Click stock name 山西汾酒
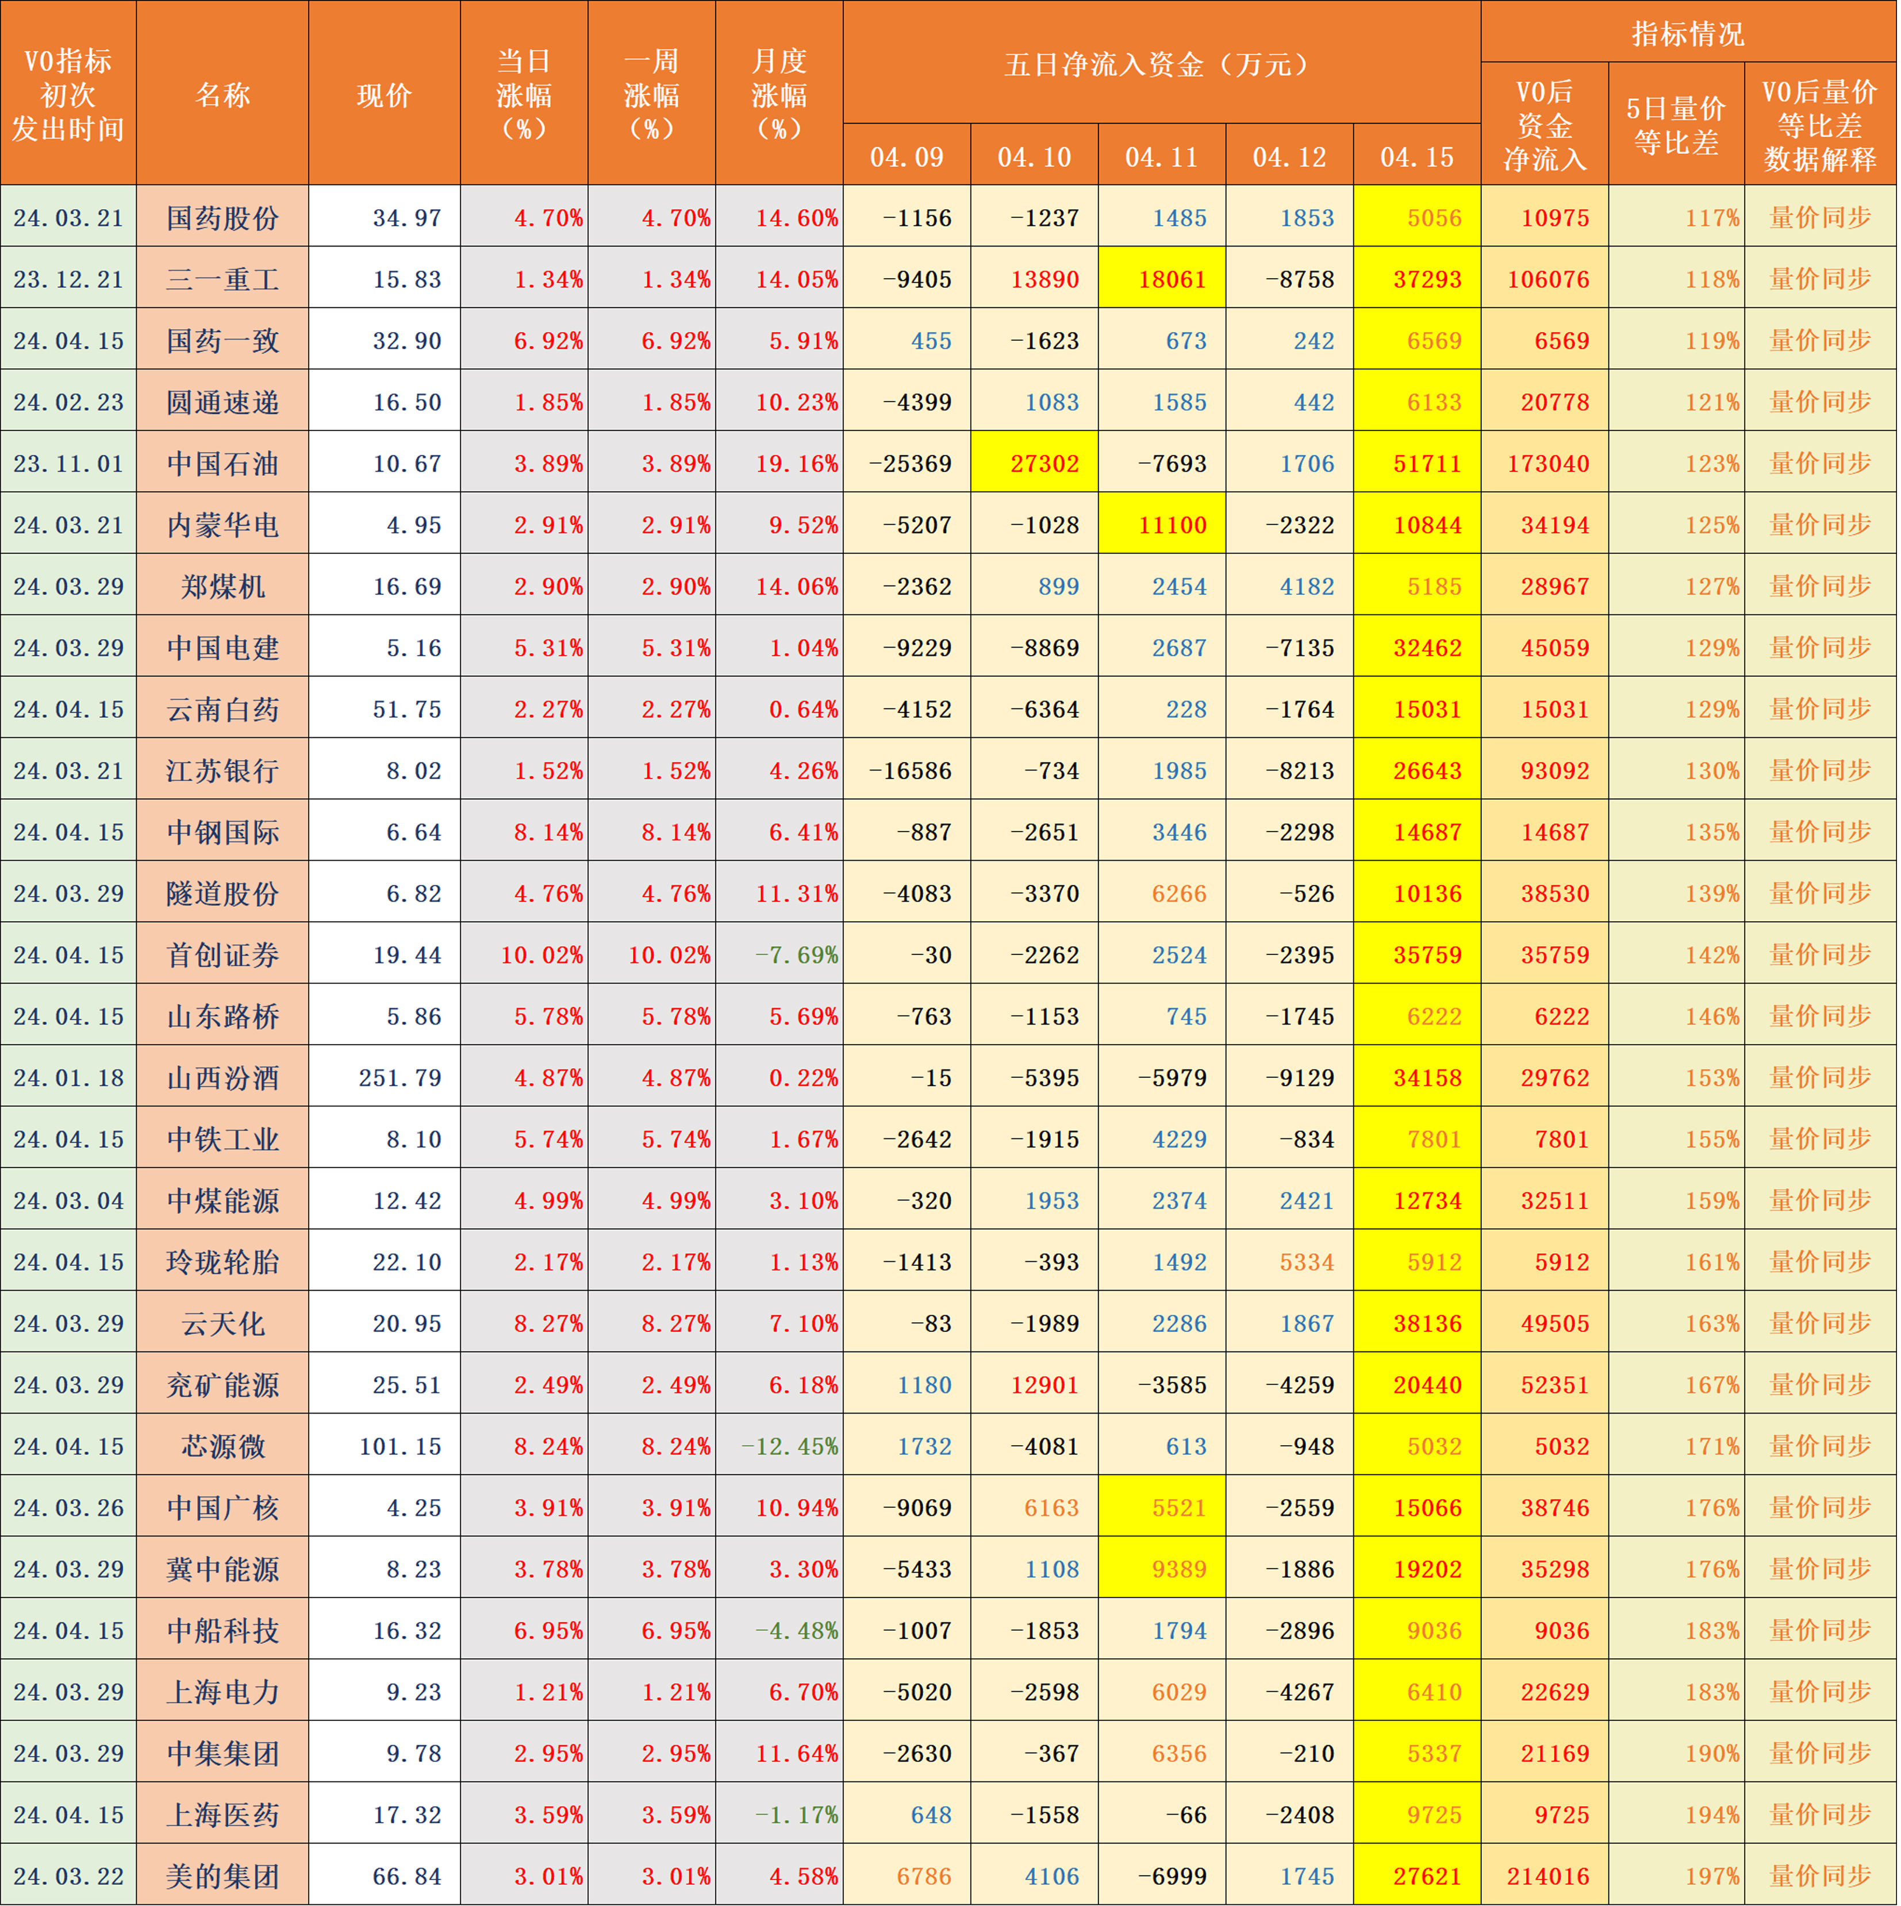This screenshot has height=1906, width=1901. click(223, 1077)
